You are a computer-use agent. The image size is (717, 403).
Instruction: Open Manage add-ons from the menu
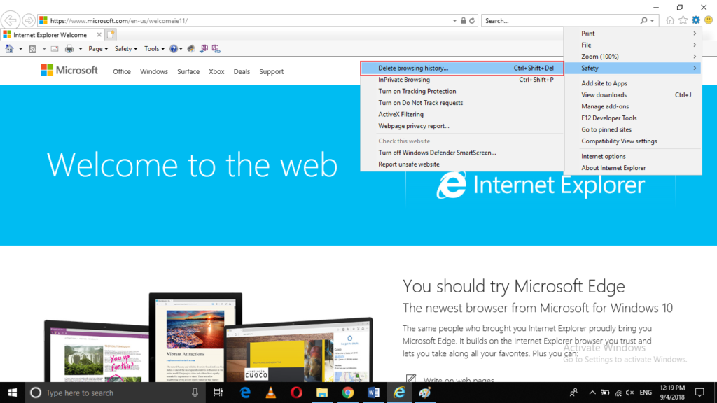coord(633,106)
